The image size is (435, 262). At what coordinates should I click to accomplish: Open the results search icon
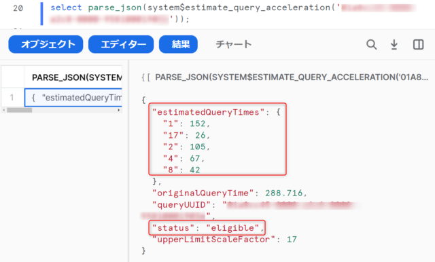[372, 44]
